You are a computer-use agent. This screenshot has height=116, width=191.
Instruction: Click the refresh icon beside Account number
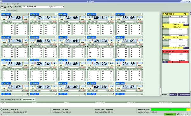tap(2, 110)
